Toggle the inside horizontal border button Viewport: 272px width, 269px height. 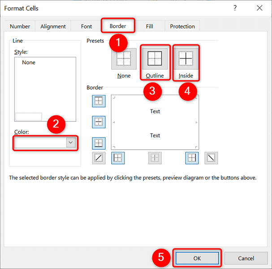pyautogui.click(x=99, y=122)
